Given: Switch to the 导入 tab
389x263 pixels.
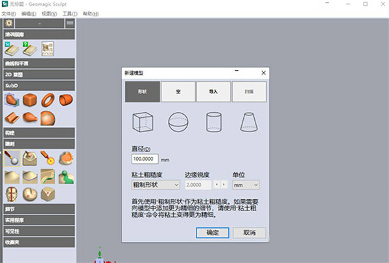Looking at the screenshot, I should click(x=213, y=92).
